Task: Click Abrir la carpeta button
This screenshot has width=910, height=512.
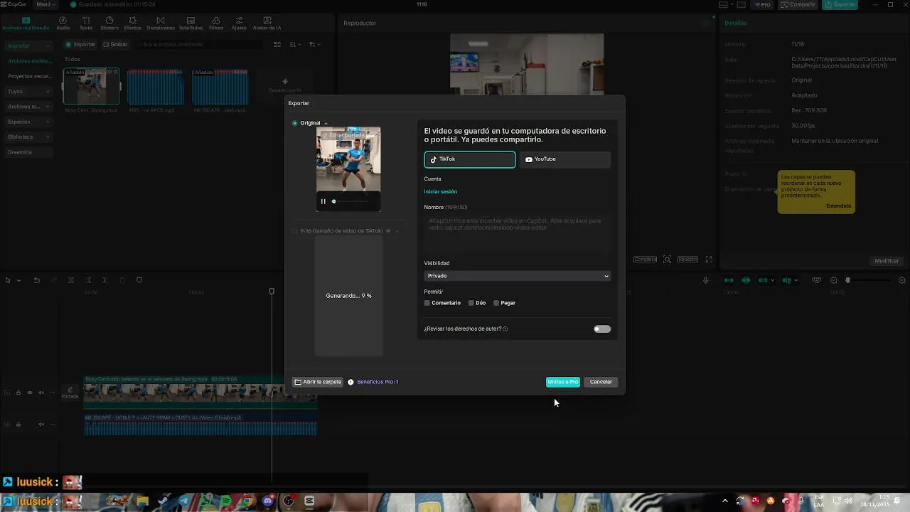Action: pyautogui.click(x=318, y=382)
